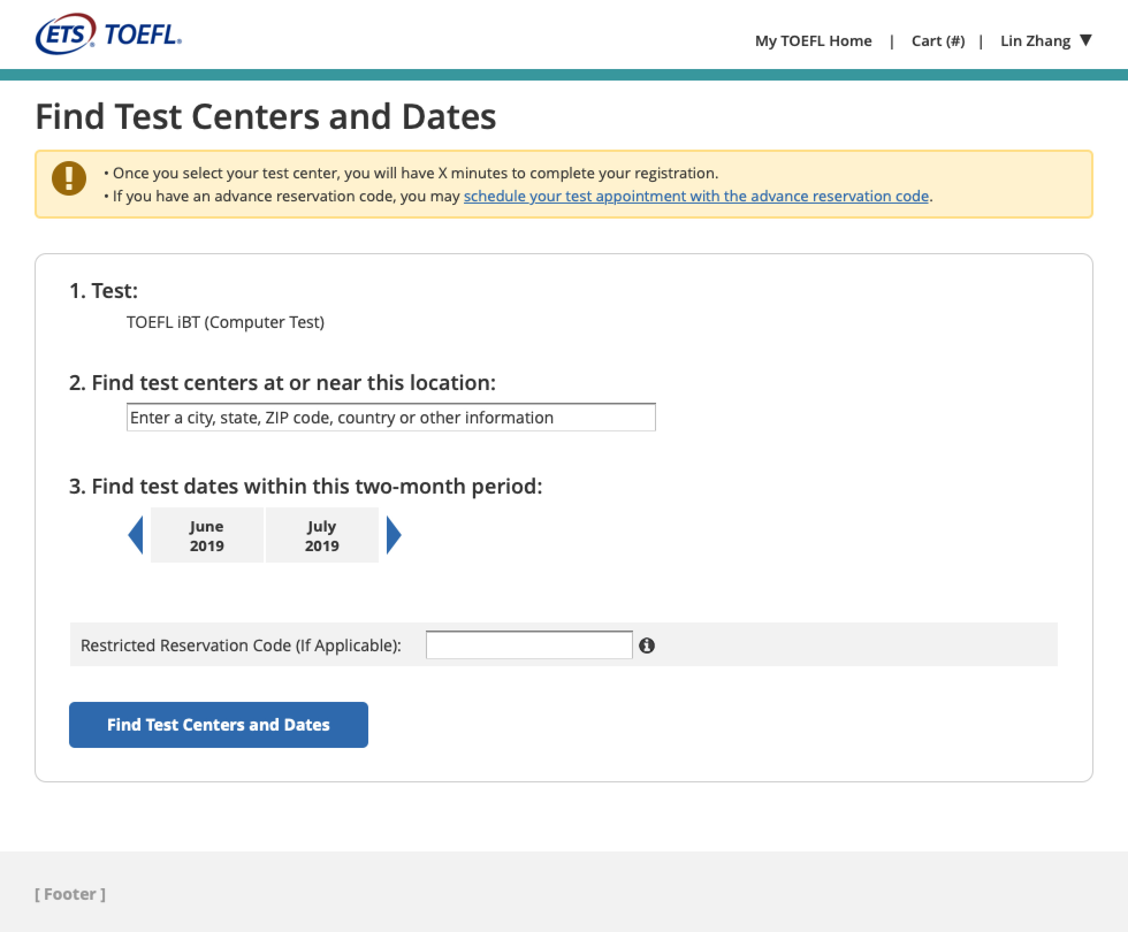Click the TOEFL iBT (Computer Test) text
The height and width of the screenshot is (932, 1128).
click(225, 322)
